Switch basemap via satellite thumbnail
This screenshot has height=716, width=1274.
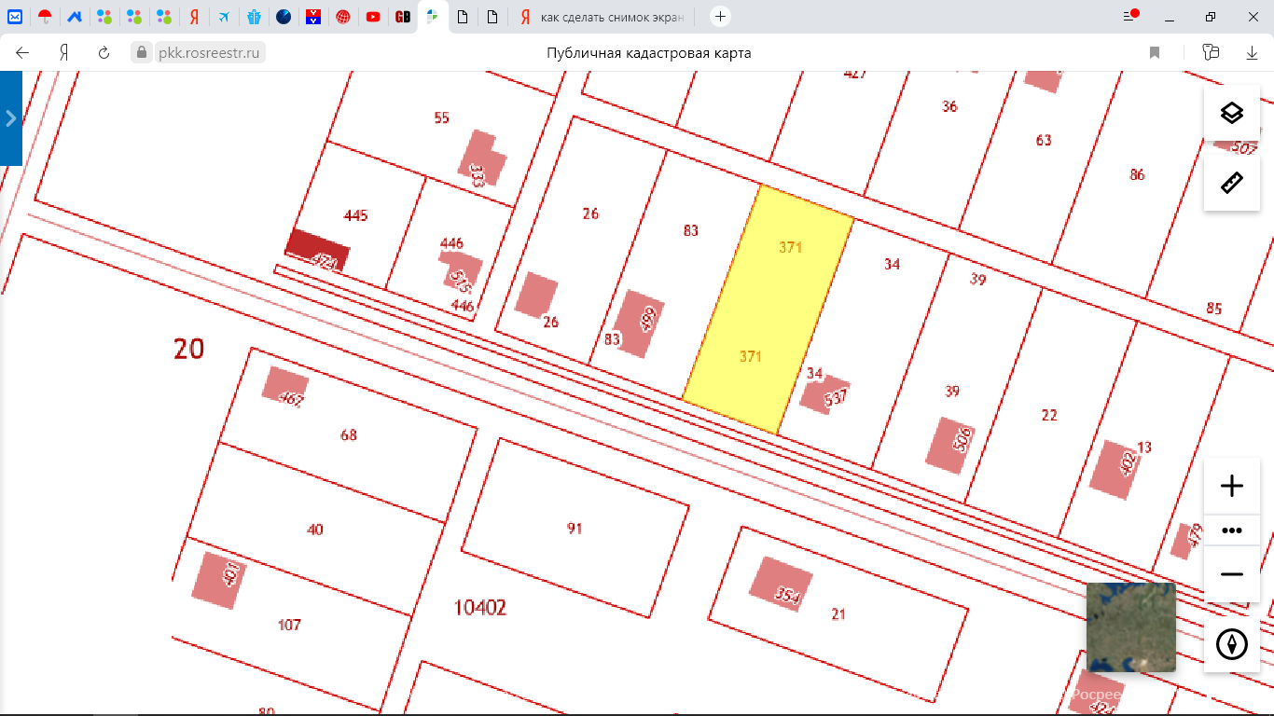pos(1130,626)
